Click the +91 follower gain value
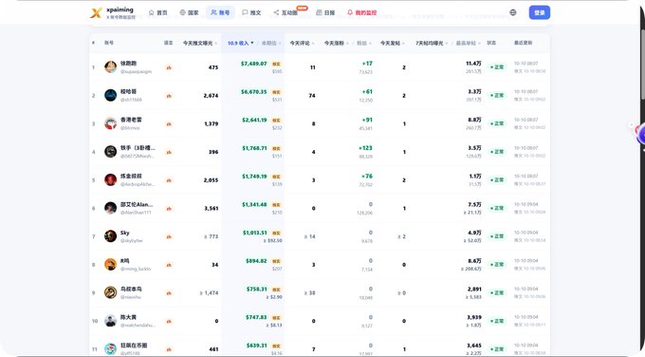645x357 pixels. coord(367,120)
